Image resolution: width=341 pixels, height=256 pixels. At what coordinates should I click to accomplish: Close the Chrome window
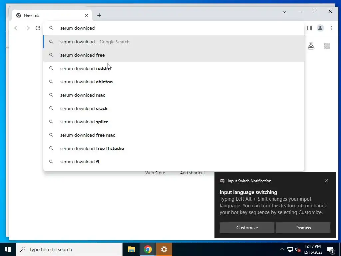pos(331,12)
